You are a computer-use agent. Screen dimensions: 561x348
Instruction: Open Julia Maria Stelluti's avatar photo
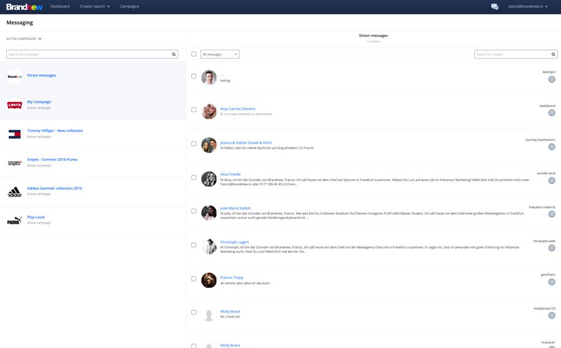209,212
